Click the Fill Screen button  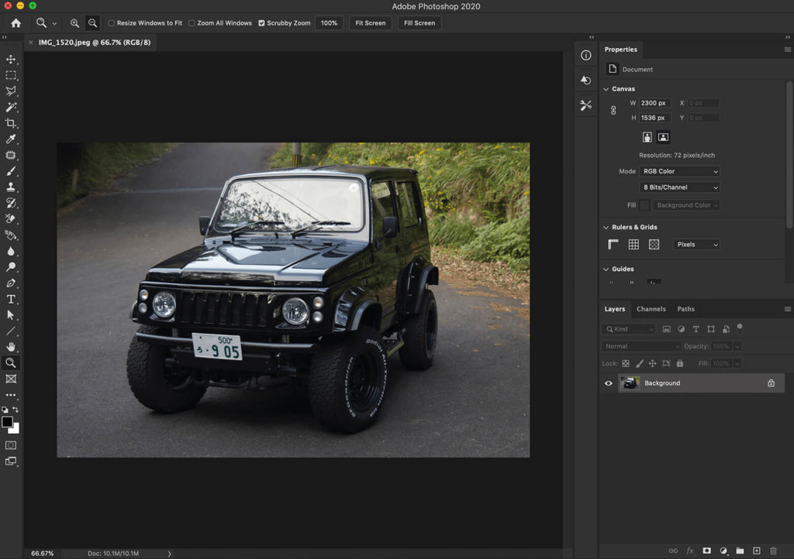click(x=419, y=23)
